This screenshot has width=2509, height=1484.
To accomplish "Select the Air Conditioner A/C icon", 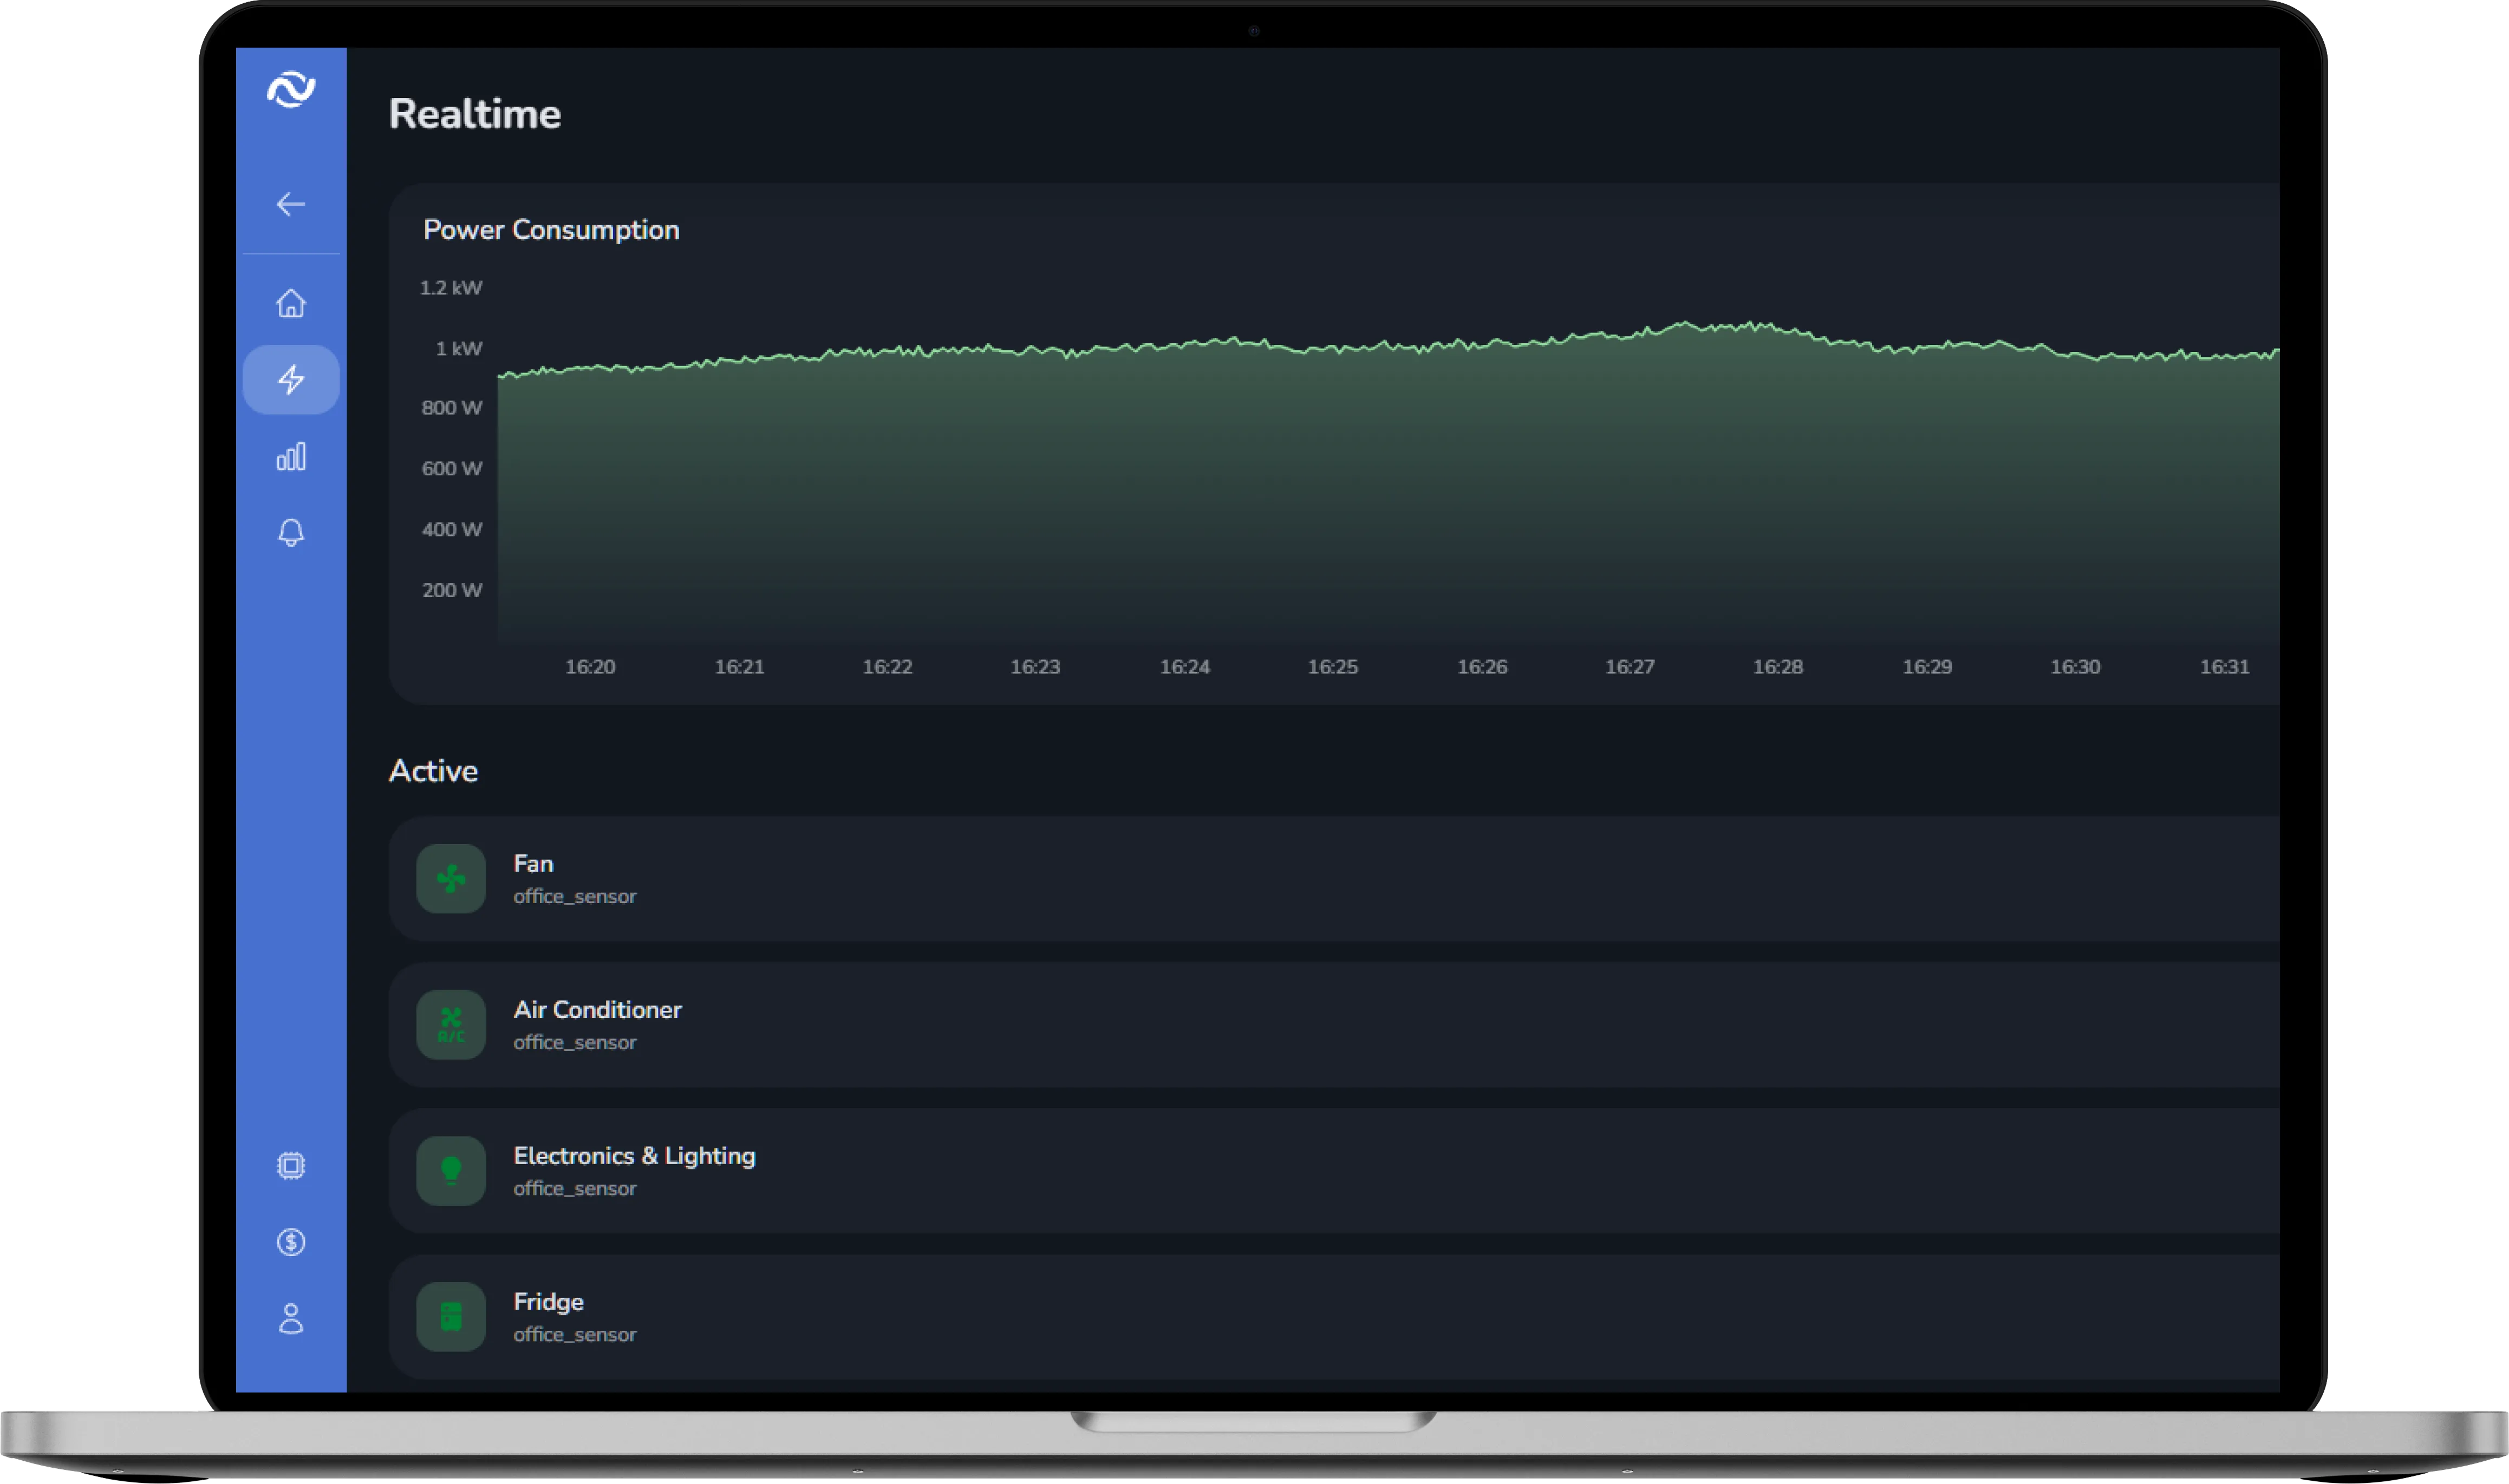I will 451,1024.
